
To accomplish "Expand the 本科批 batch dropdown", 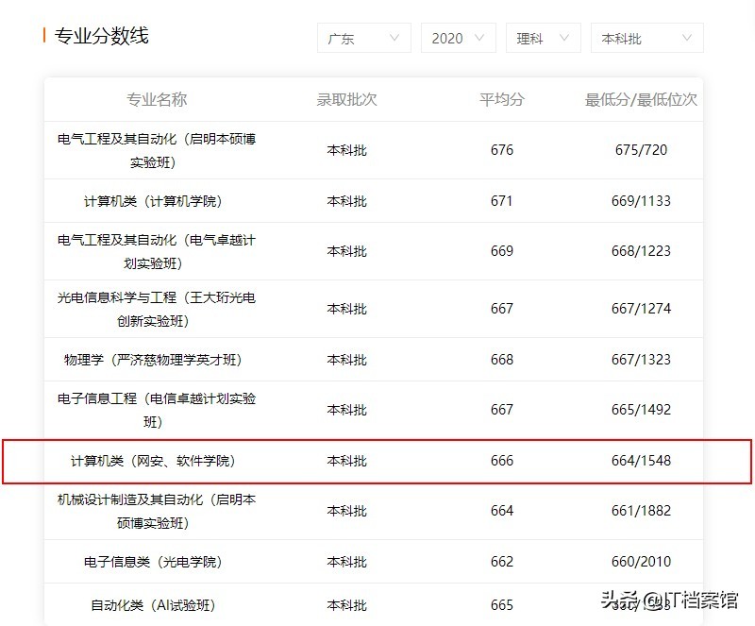I will pyautogui.click(x=646, y=38).
